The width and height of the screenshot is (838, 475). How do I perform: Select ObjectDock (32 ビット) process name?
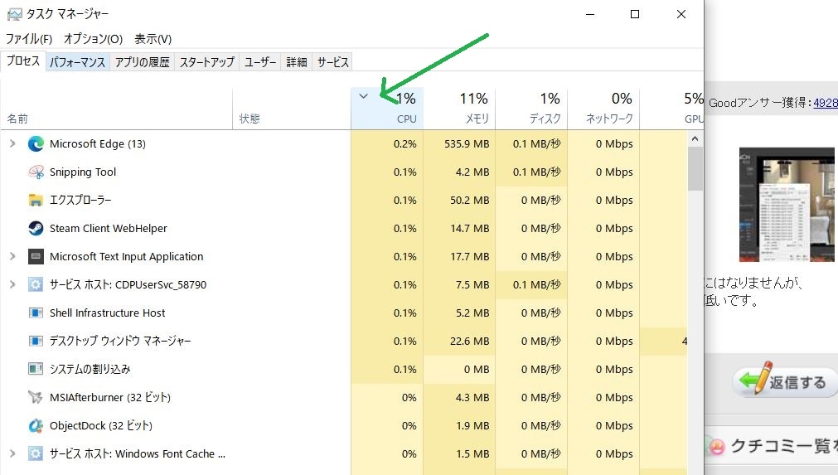point(101,426)
